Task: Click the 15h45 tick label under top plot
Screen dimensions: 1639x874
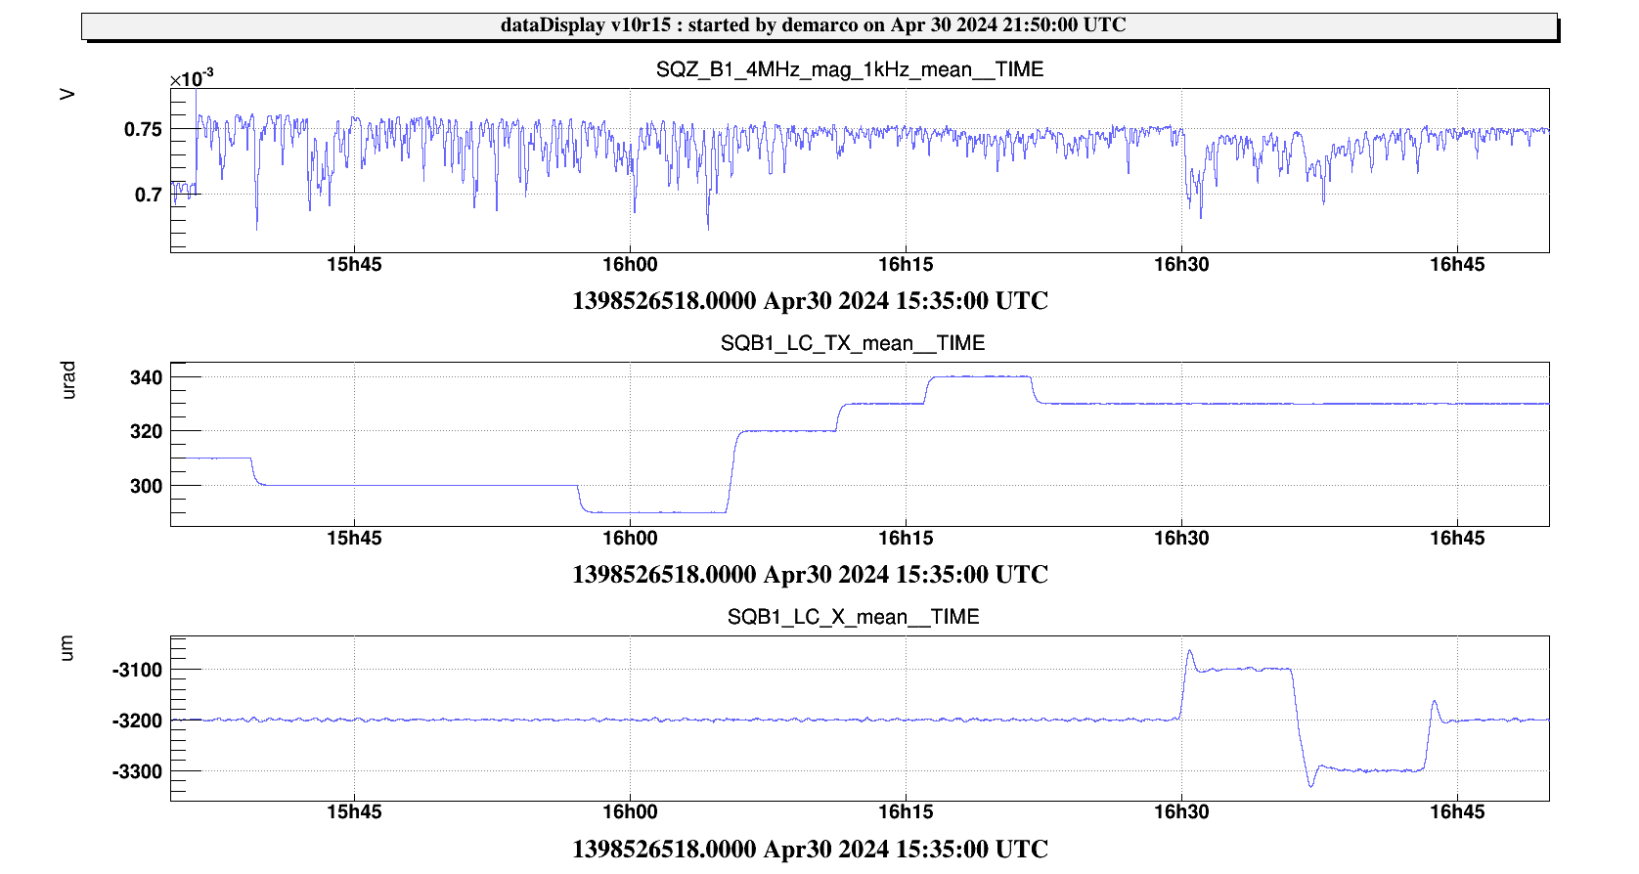Action: (354, 265)
